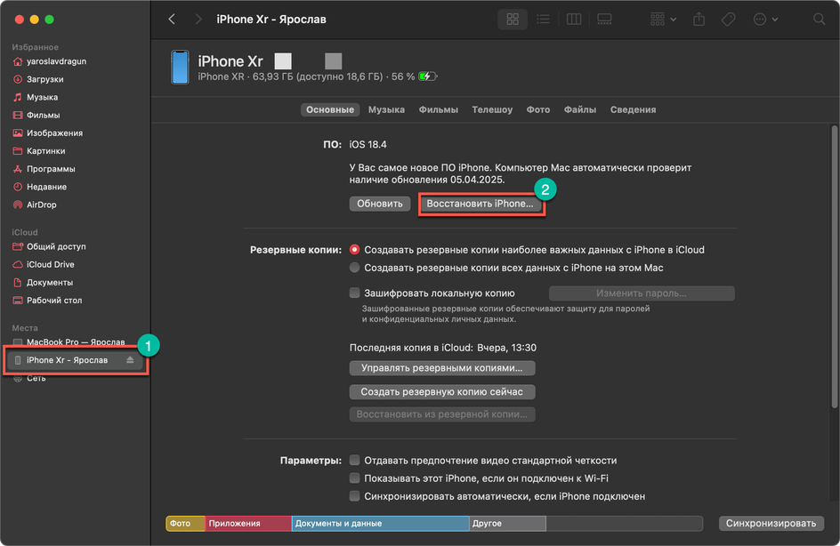Click the tag icon in toolbar
The width and height of the screenshot is (840, 546).
pos(728,20)
